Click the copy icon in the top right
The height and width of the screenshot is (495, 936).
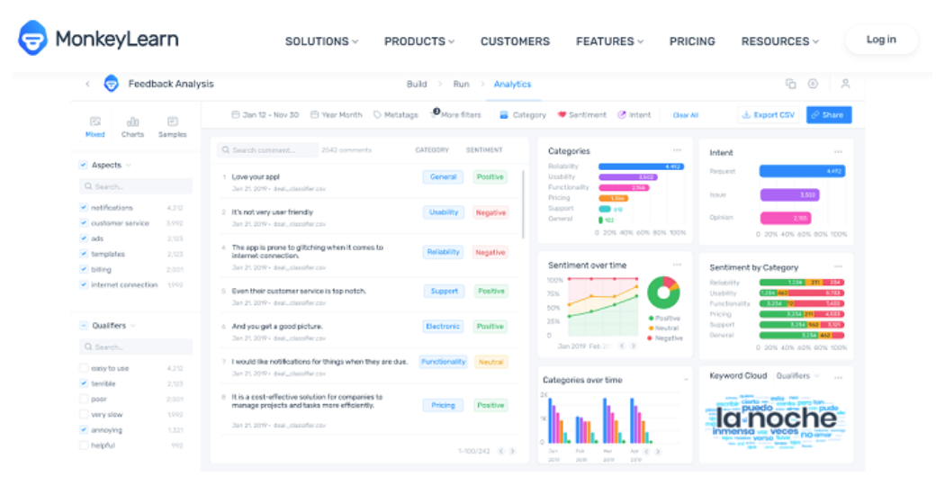pyautogui.click(x=791, y=85)
